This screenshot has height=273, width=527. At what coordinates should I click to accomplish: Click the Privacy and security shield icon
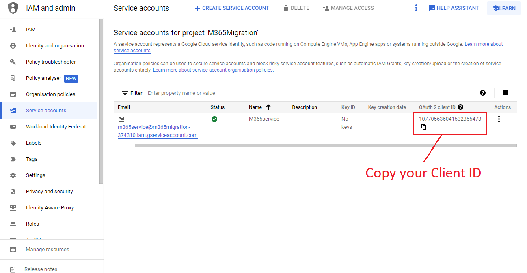coord(13,192)
